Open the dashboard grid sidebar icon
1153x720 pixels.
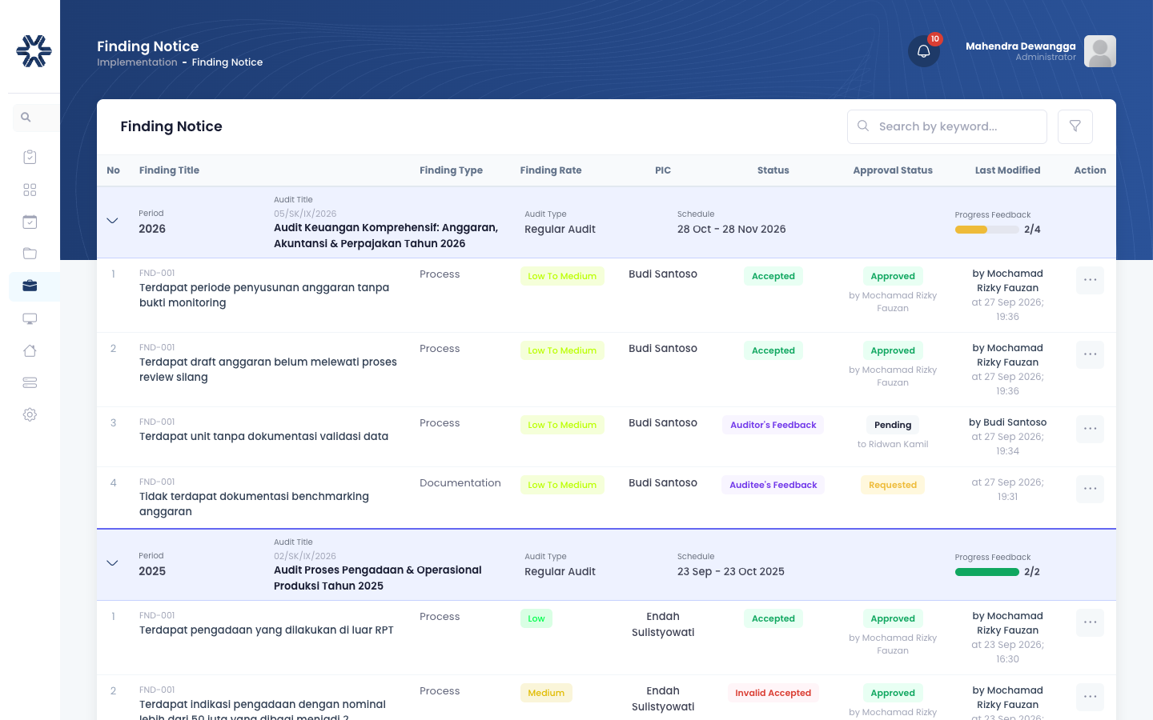click(x=30, y=190)
